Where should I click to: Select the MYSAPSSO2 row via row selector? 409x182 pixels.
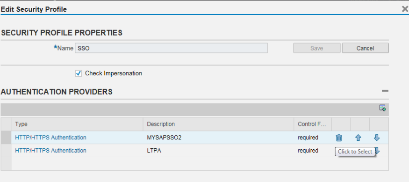(x=6, y=138)
